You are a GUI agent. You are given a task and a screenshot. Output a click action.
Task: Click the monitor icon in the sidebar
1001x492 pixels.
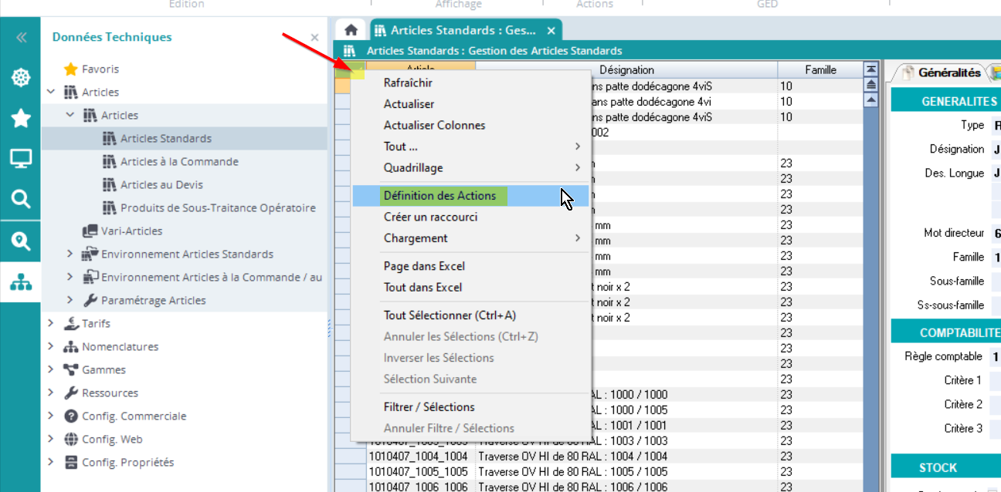click(x=20, y=159)
